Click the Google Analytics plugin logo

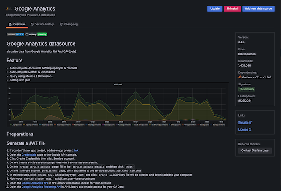pyautogui.click(x=9, y=9)
